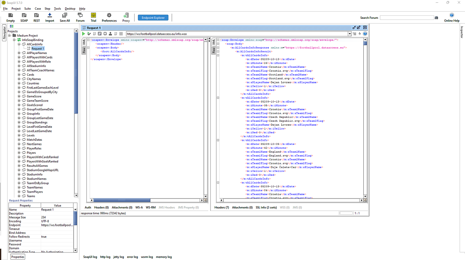Open Proxy settings via Proxy icon
465x260 pixels.
pos(126,16)
